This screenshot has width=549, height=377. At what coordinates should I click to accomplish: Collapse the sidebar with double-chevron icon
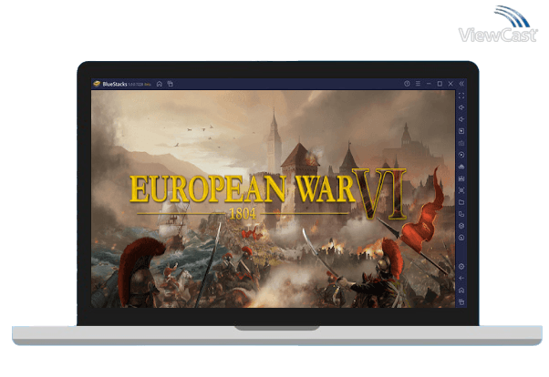click(461, 84)
